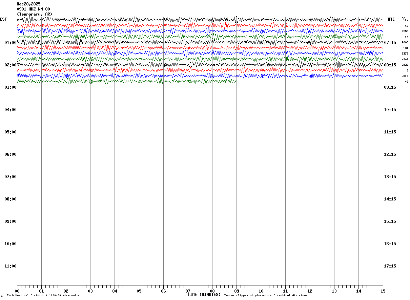Image resolution: width=410 pixels, height=300 pixels.
Task: Click minute tick label 12 on time axis
Action: (x=310, y=291)
